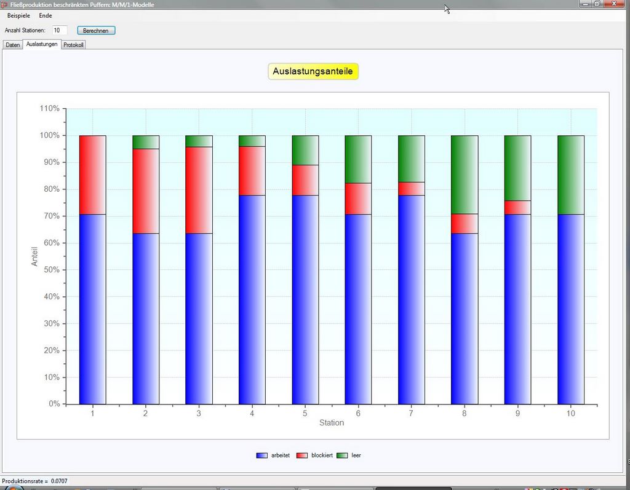Click the green empty segment of station 8
This screenshot has height=490, width=630.
point(464,175)
